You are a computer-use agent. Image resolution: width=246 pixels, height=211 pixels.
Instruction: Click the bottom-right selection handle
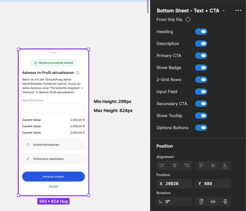(88, 195)
